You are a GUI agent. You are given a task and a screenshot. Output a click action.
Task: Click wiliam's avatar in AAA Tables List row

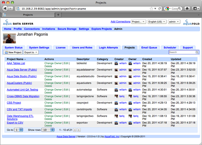tap(116, 63)
